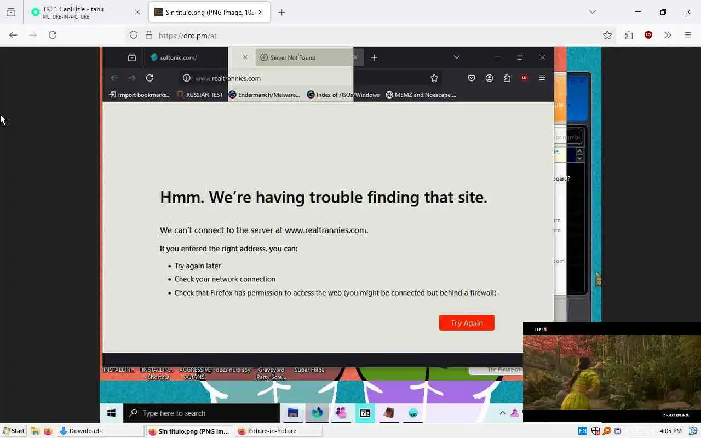Switch to the TRT 1 Canlı İzle tab

click(x=85, y=12)
